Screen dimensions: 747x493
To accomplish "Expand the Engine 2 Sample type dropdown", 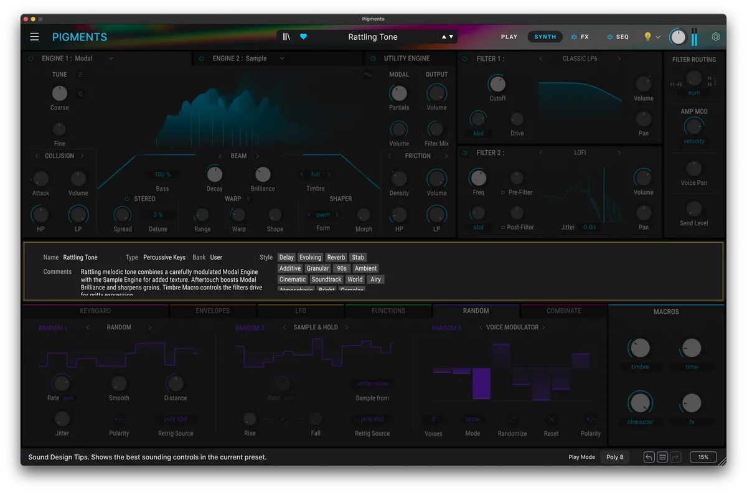I will [x=281, y=59].
